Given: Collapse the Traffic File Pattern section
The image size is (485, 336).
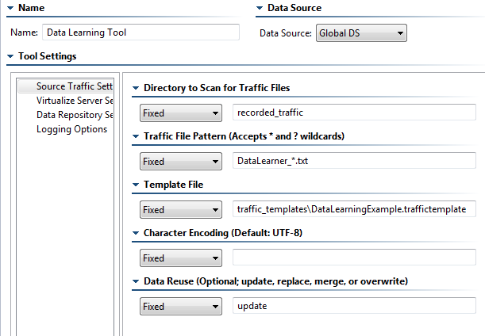Looking at the screenshot, I should (x=136, y=136).
